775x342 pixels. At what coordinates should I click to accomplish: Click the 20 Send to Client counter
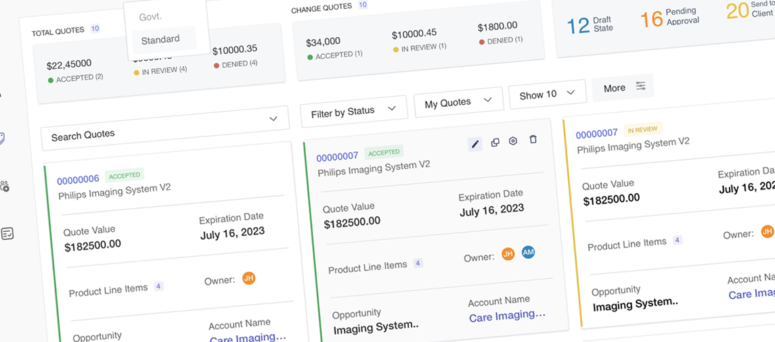click(x=749, y=10)
